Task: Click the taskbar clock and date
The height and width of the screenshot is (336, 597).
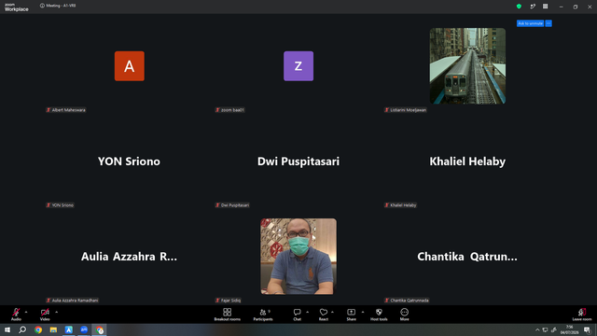Action: pyautogui.click(x=569, y=329)
